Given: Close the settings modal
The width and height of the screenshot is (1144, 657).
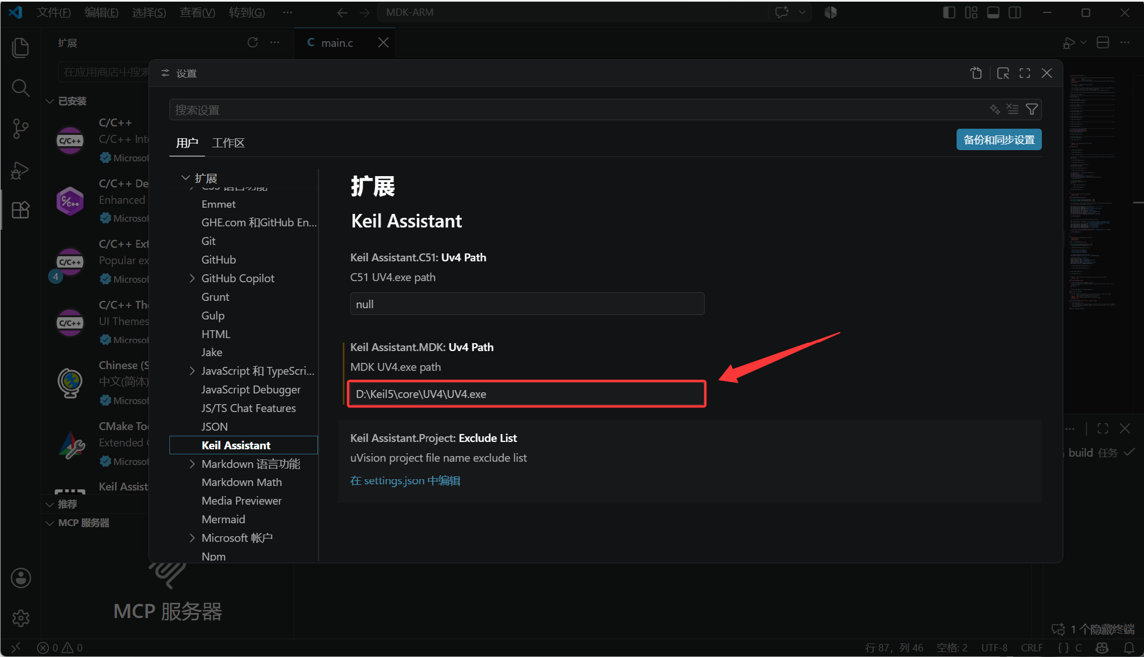Looking at the screenshot, I should (1047, 73).
